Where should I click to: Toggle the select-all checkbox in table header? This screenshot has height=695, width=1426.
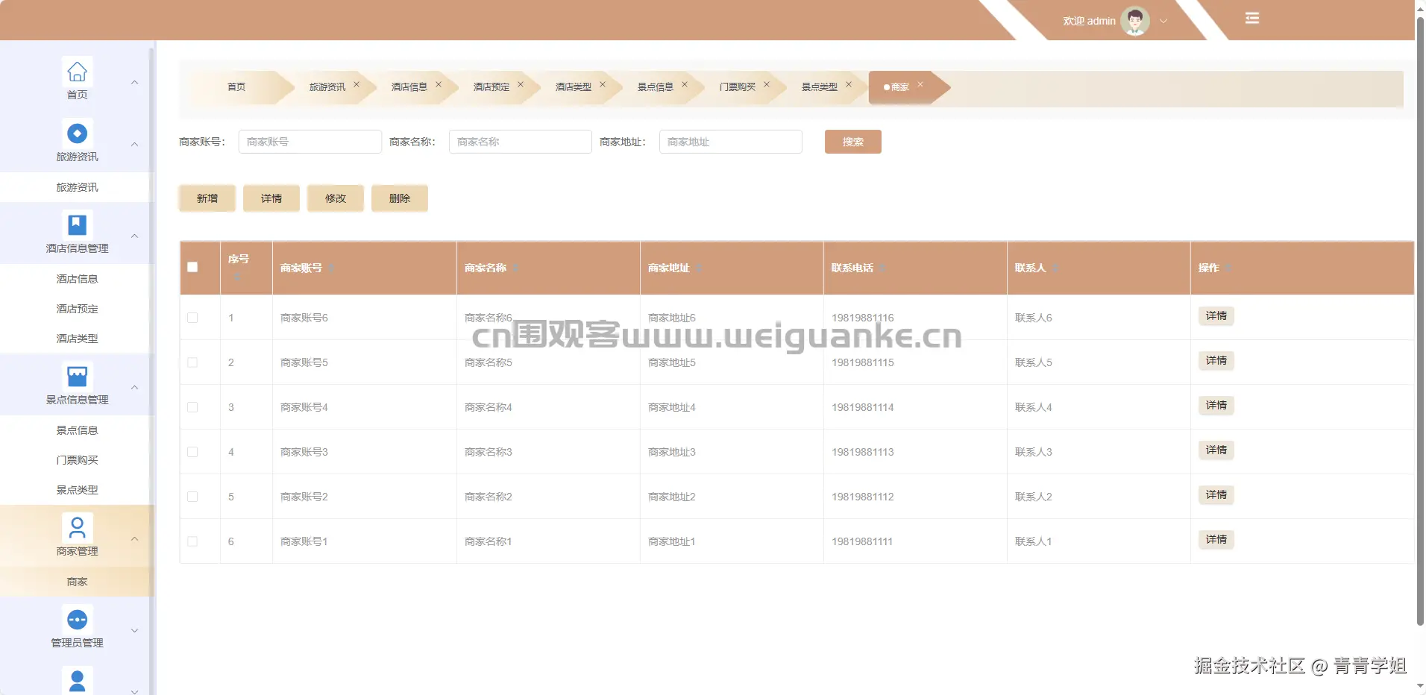(193, 266)
